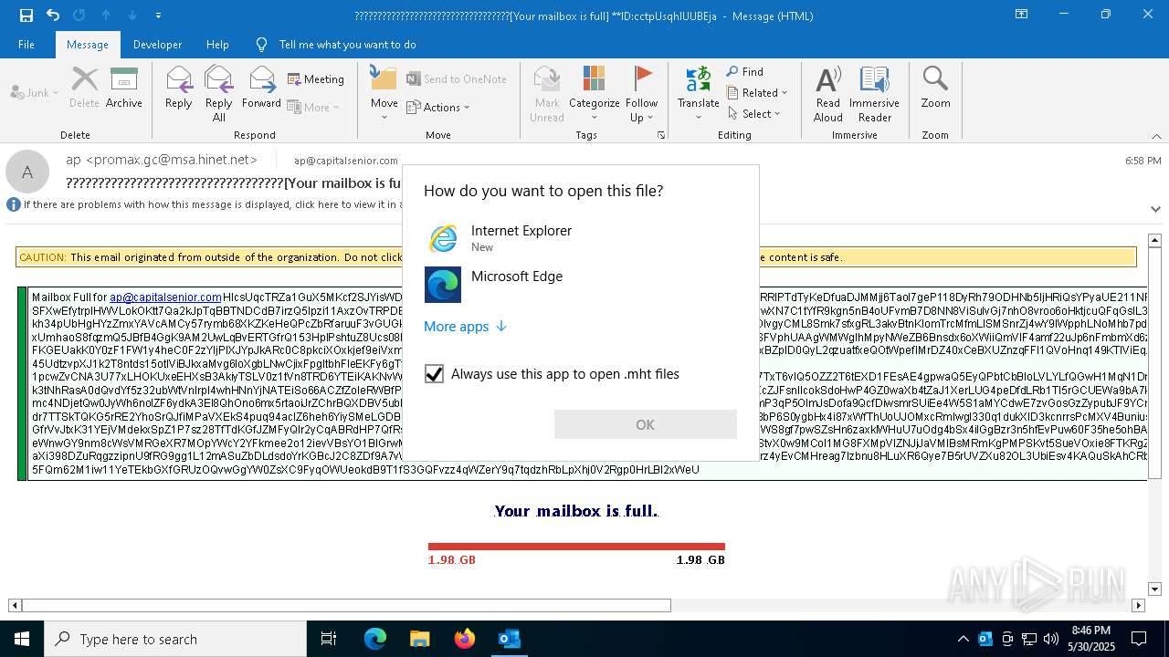1169x657 pixels.
Task: Click the Translate icon
Action: (699, 80)
